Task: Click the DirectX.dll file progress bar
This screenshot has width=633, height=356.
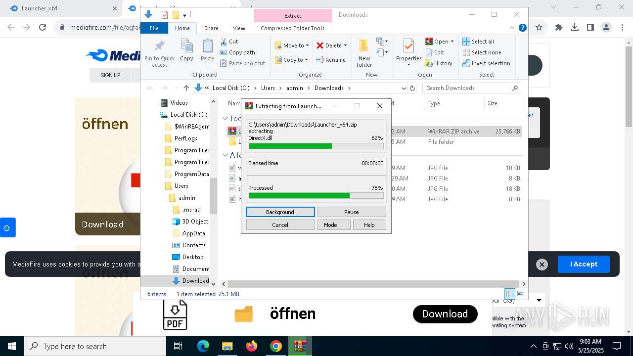Action: pyautogui.click(x=316, y=146)
